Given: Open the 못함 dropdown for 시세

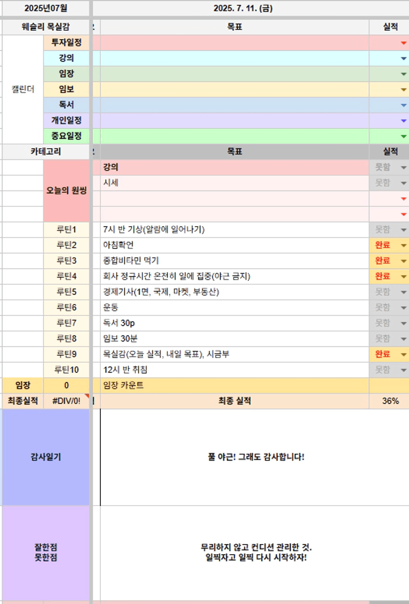Looking at the screenshot, I should [x=404, y=184].
